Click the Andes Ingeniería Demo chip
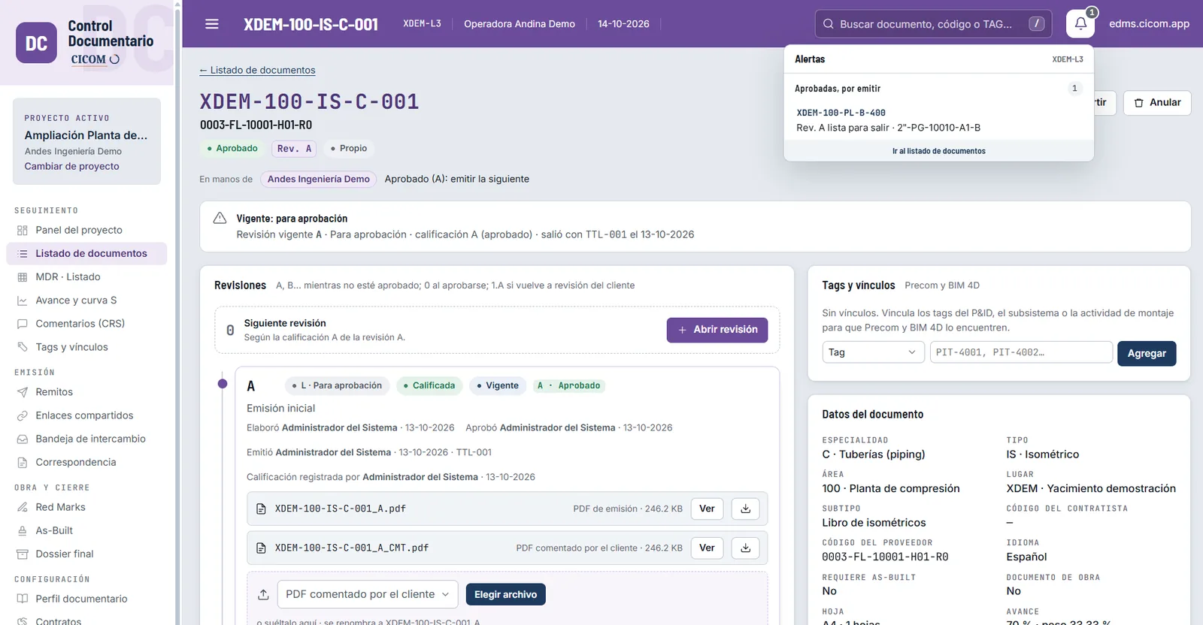The width and height of the screenshot is (1203, 625). click(319, 179)
